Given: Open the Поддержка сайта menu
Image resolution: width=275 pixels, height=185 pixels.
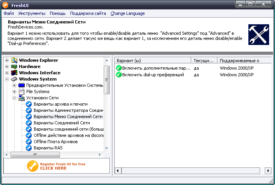Looking at the screenshot, I should (88, 13).
